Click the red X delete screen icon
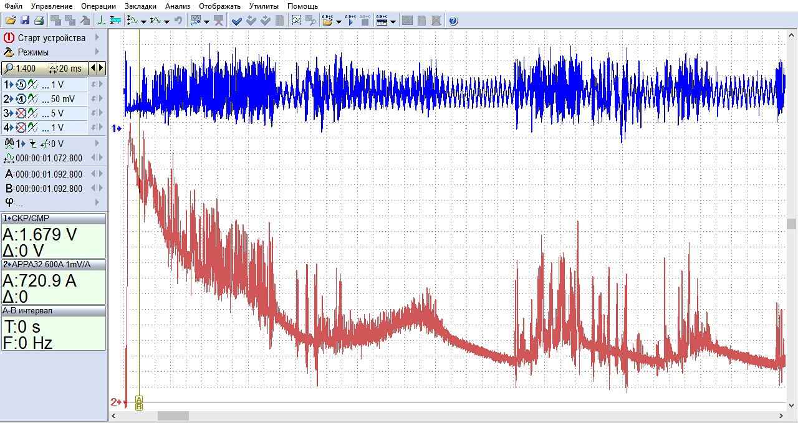Viewport: 798px width, 423px height. (x=218, y=21)
